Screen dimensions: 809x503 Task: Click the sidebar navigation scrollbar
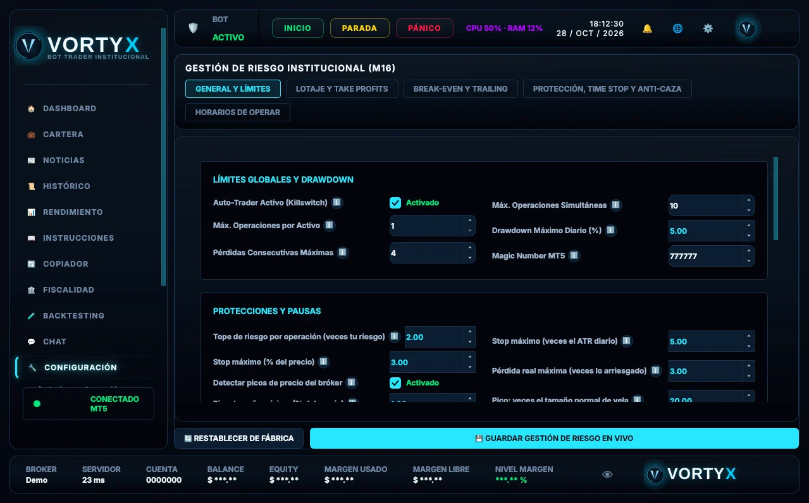[163, 158]
